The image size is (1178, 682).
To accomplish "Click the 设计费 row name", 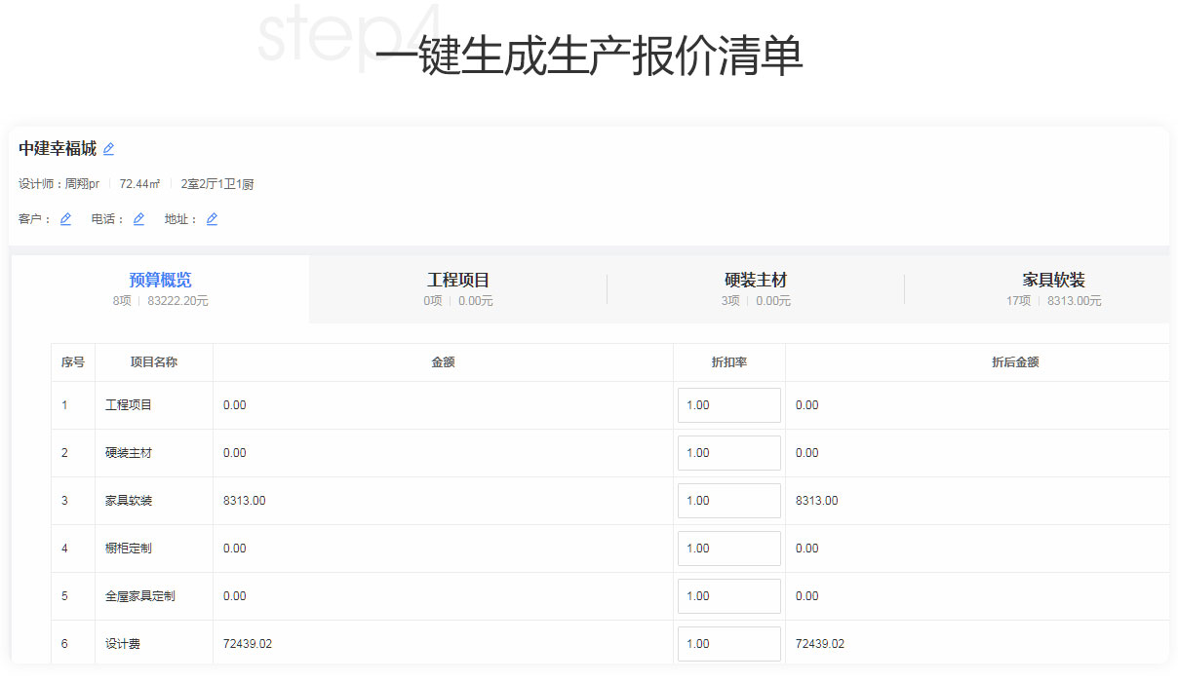I will tap(123, 644).
